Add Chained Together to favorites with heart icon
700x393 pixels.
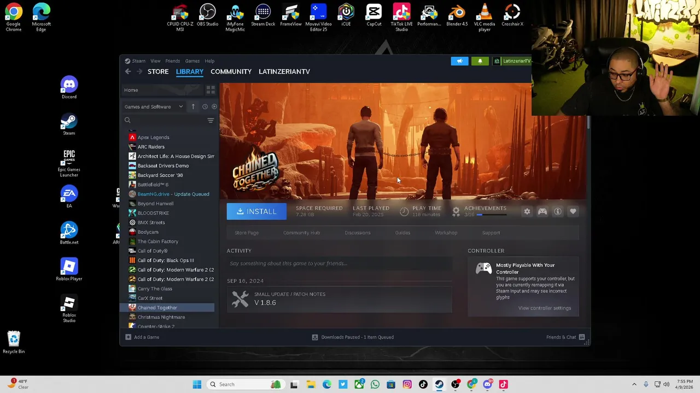(573, 212)
